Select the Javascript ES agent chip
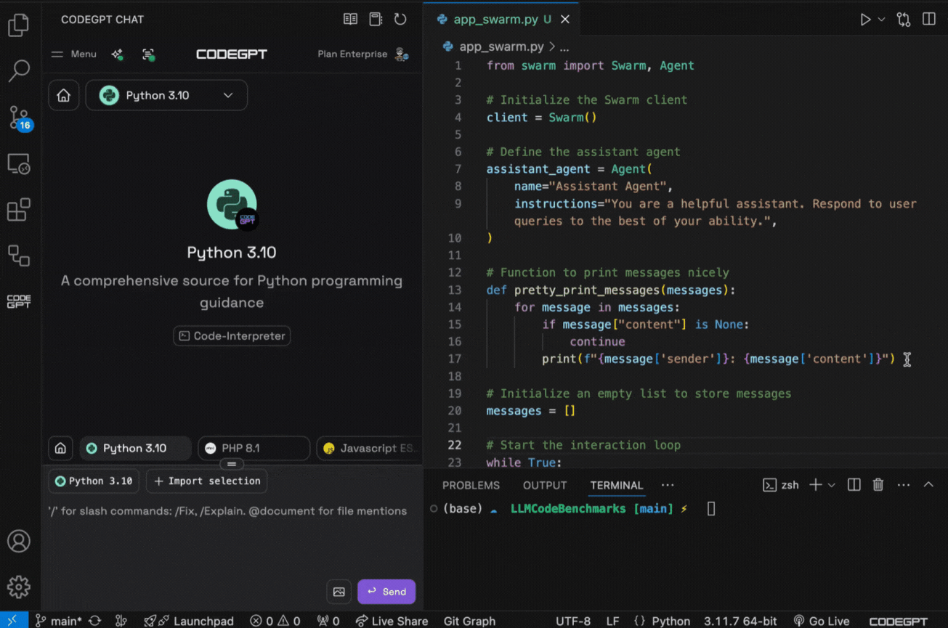 pyautogui.click(x=369, y=449)
